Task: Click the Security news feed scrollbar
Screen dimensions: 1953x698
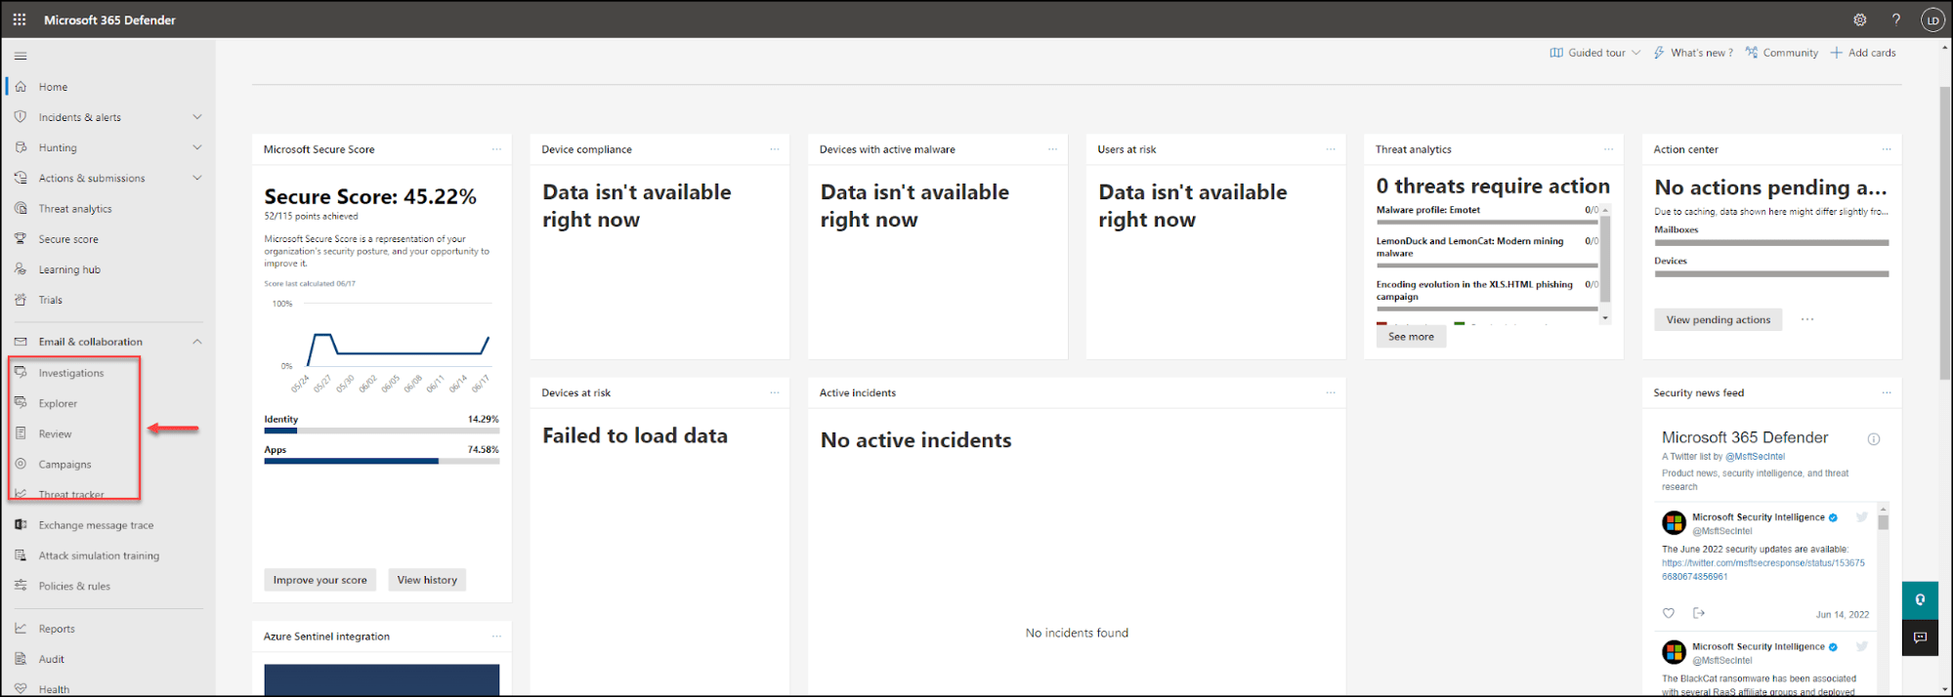Action: click(1883, 522)
